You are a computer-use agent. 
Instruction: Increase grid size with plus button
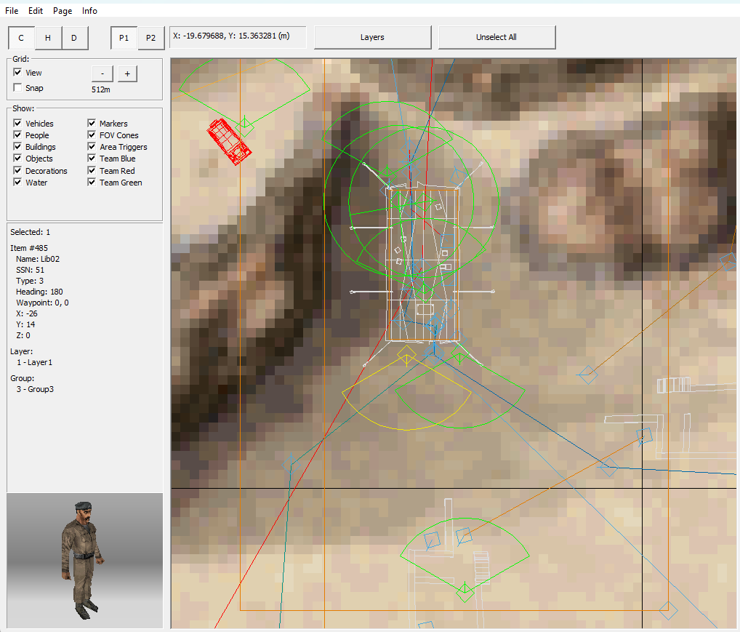127,73
